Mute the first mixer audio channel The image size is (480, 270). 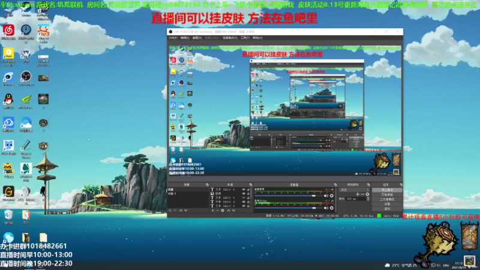click(326, 196)
